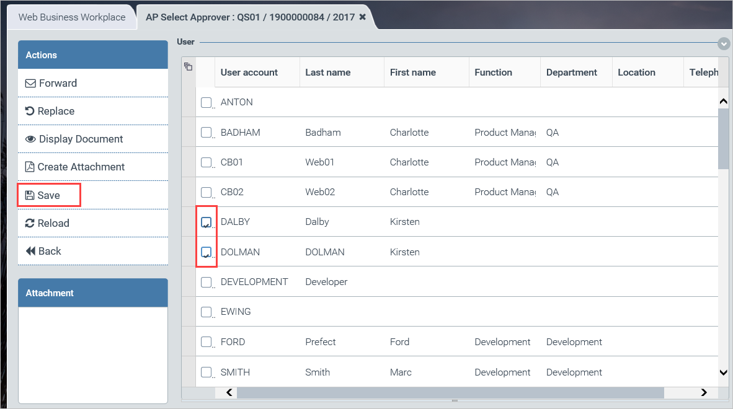
Task: Click the Replace undo-arrow icon
Action: [x=29, y=111]
